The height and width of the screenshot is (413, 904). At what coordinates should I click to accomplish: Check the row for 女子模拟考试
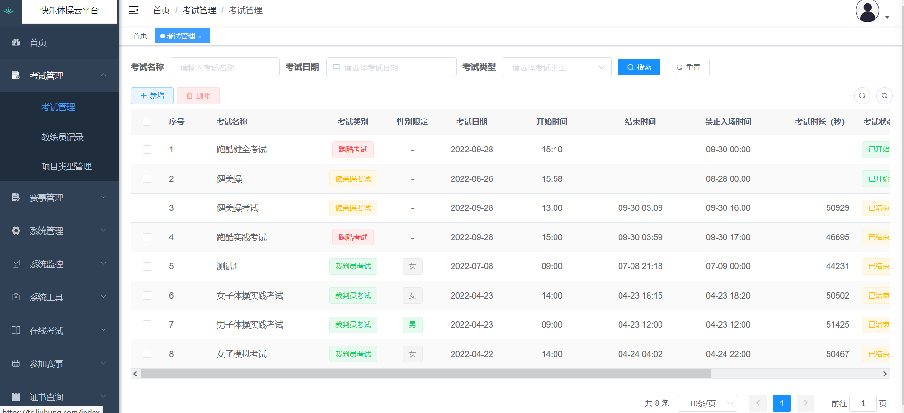[x=147, y=354]
